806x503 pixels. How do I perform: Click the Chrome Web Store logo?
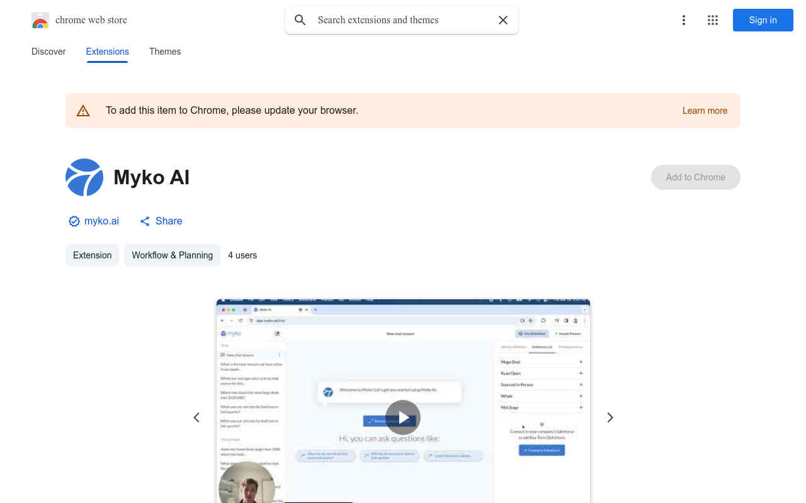click(40, 20)
